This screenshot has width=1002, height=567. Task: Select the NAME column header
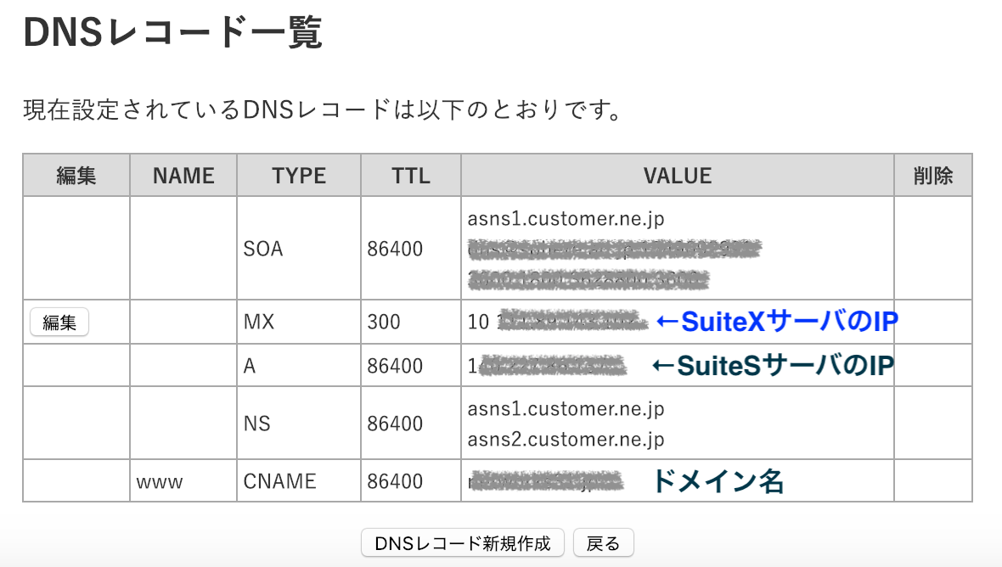pos(183,175)
